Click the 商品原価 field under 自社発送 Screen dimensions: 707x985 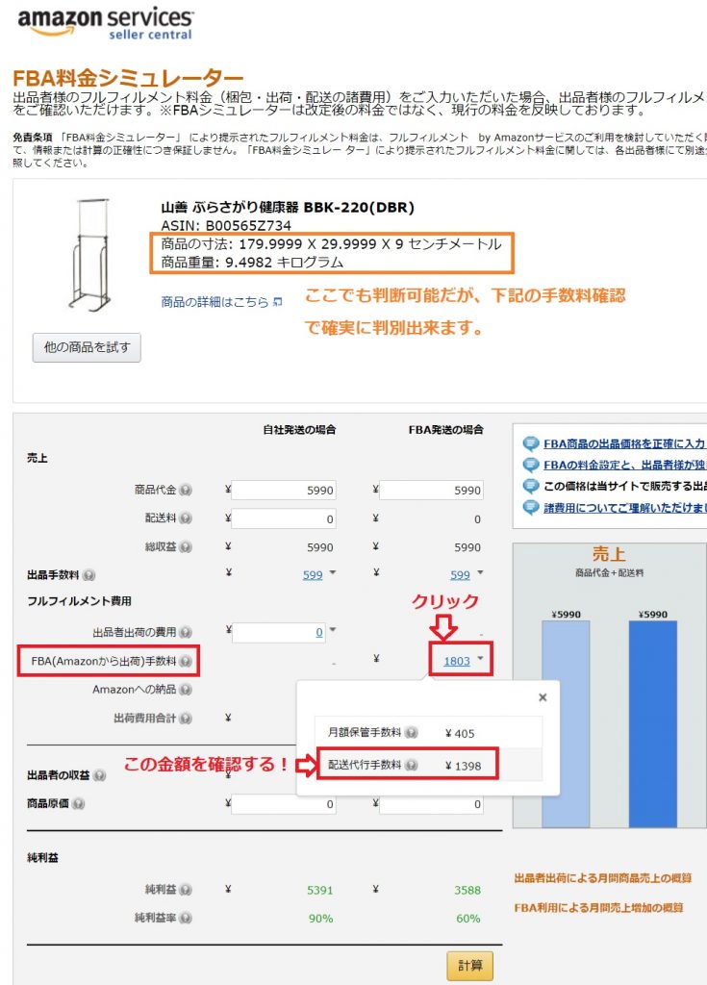[284, 804]
